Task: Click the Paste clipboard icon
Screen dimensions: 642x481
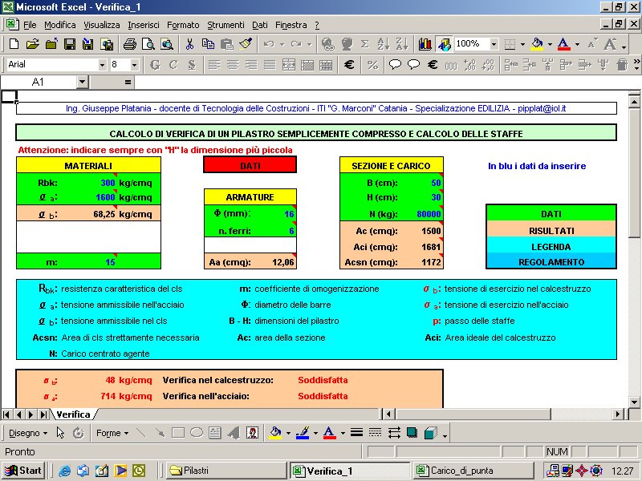Action: (226, 44)
